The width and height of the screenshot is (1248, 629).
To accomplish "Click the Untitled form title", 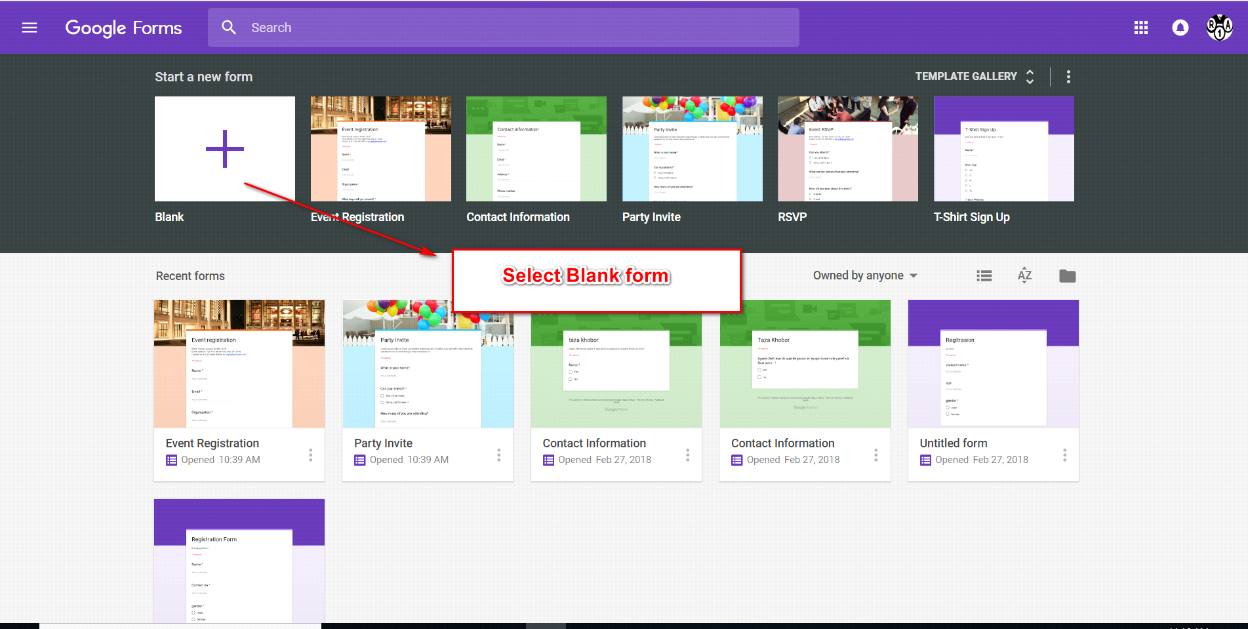I will (954, 443).
